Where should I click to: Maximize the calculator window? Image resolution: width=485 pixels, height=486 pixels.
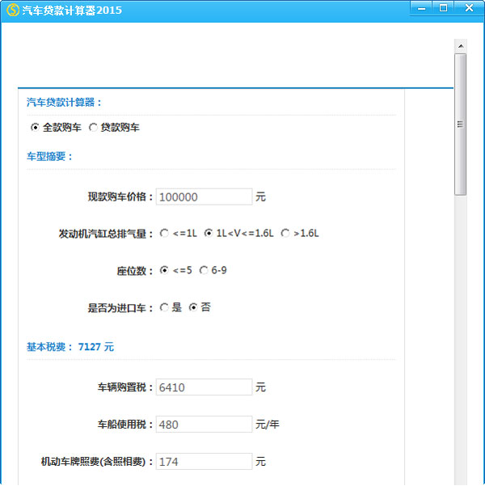[x=443, y=7]
